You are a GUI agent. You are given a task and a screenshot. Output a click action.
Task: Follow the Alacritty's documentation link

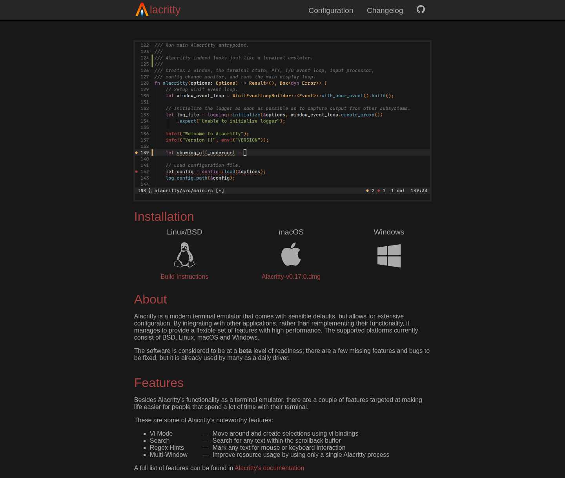click(x=269, y=468)
